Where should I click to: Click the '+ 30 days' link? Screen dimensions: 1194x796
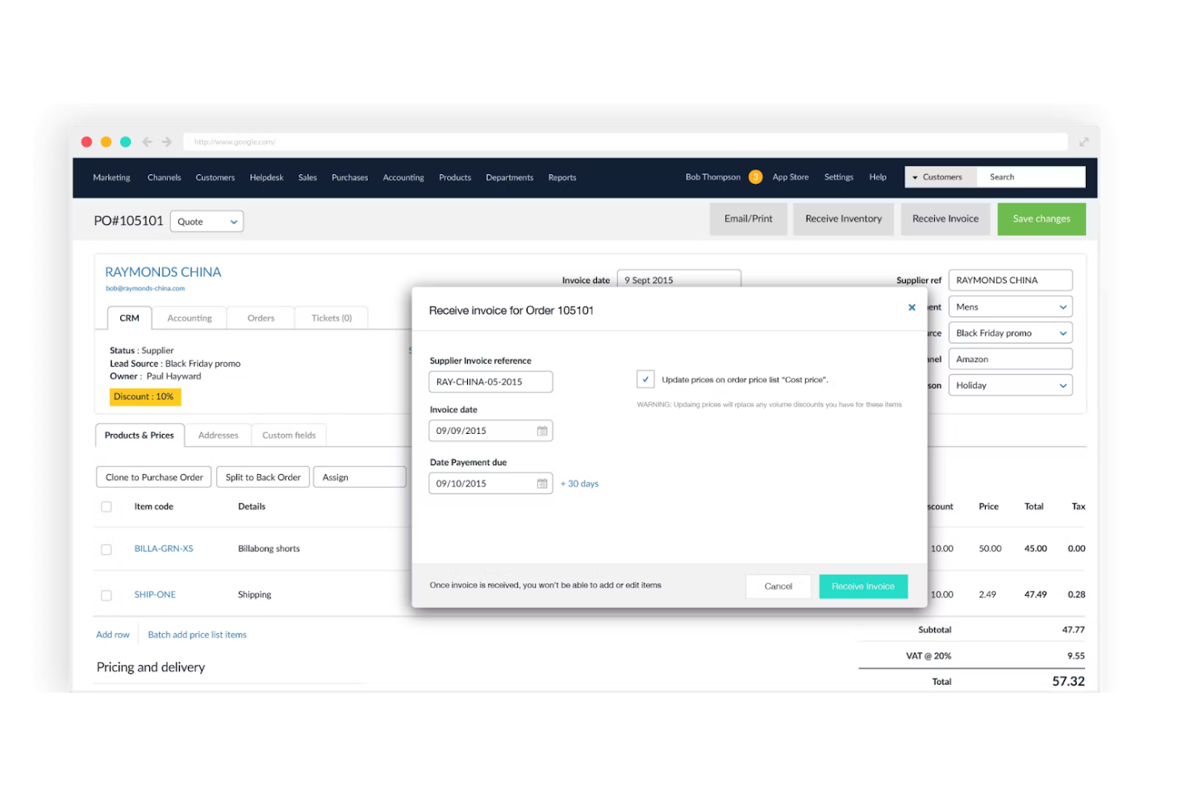coord(579,483)
